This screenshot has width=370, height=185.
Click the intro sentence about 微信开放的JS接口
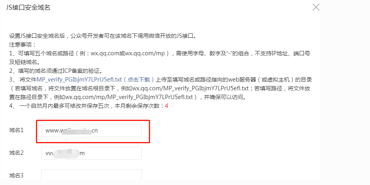[x=103, y=36]
